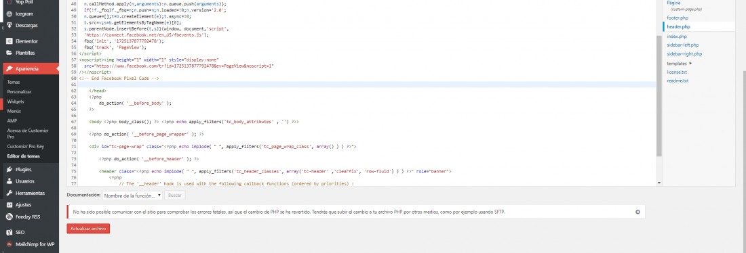Open footer.php in the file list
Screen dimensions: 746x253
[677, 18]
